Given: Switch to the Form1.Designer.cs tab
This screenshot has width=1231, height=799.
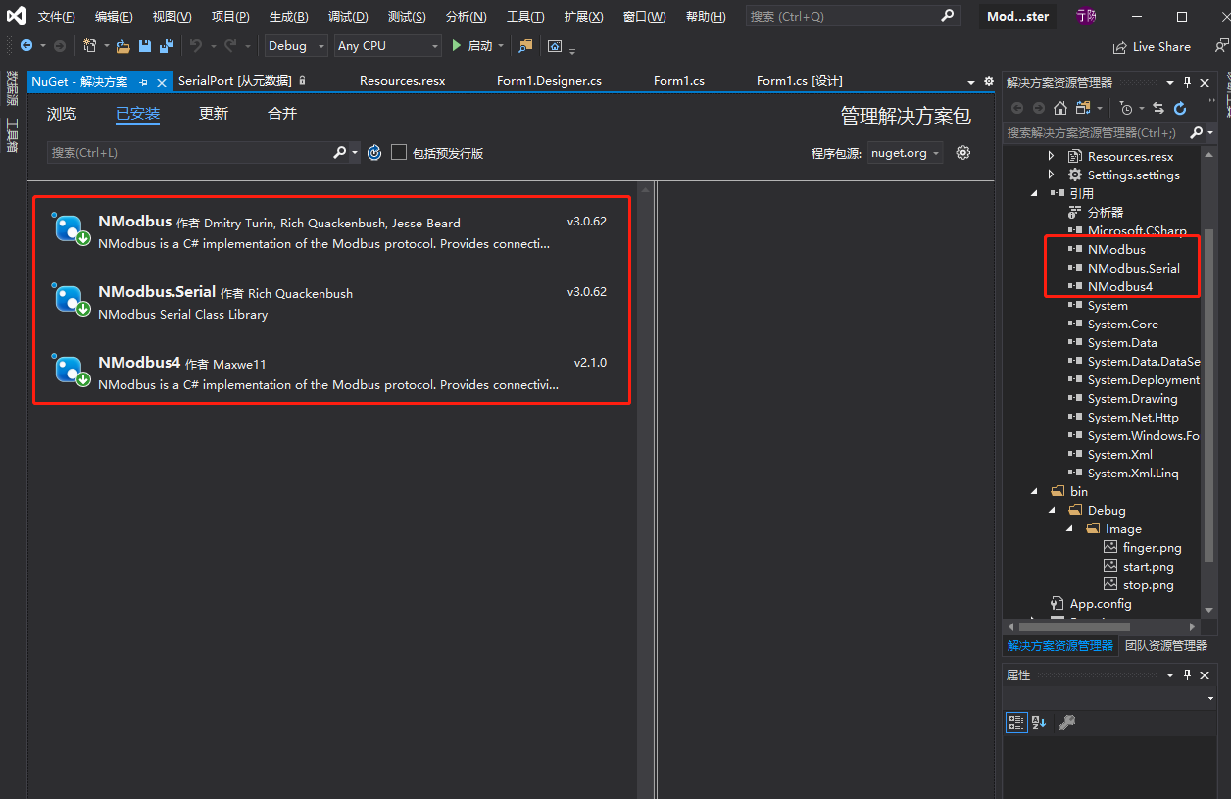Looking at the screenshot, I should 549,81.
